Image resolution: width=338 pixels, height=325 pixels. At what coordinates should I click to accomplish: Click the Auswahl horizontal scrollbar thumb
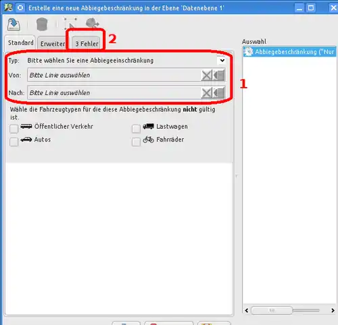(x=272, y=310)
